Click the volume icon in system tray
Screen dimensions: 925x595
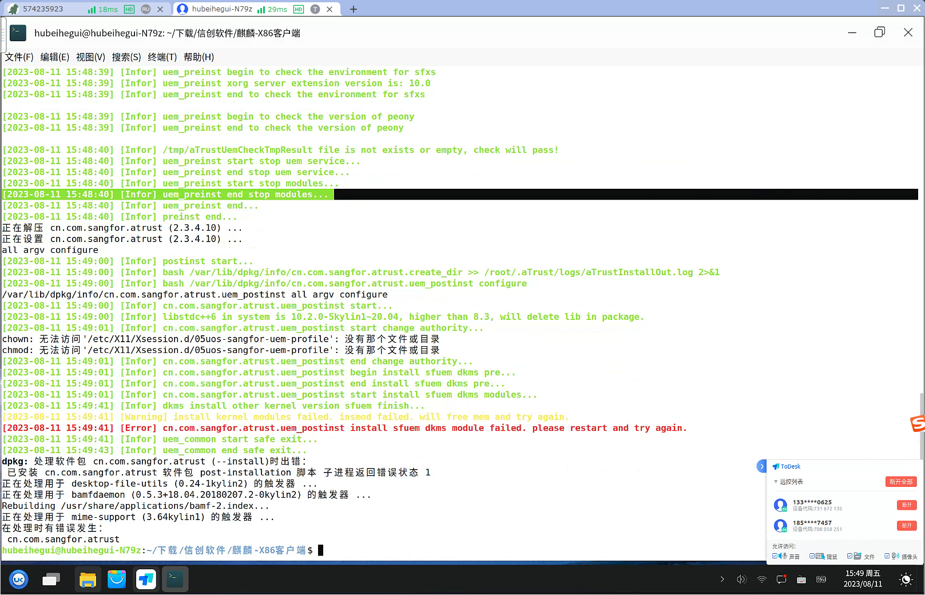741,580
